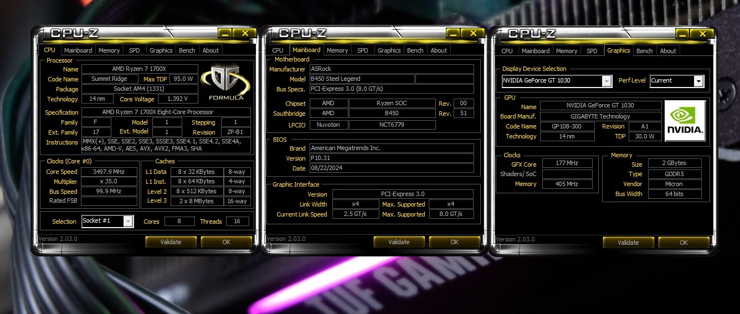The height and width of the screenshot is (314, 740).
Task: Click the empty Shaders/SoC clock field
Action: pos(567,174)
